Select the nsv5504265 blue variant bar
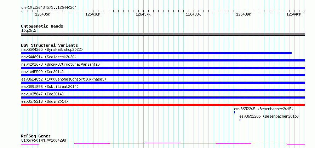Viewport: 315px width, 148px height. point(156,53)
